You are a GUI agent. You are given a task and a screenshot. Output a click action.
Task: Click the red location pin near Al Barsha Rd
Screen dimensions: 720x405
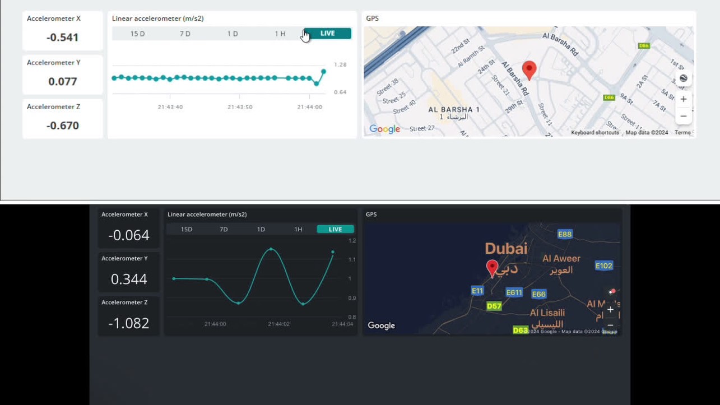click(529, 70)
